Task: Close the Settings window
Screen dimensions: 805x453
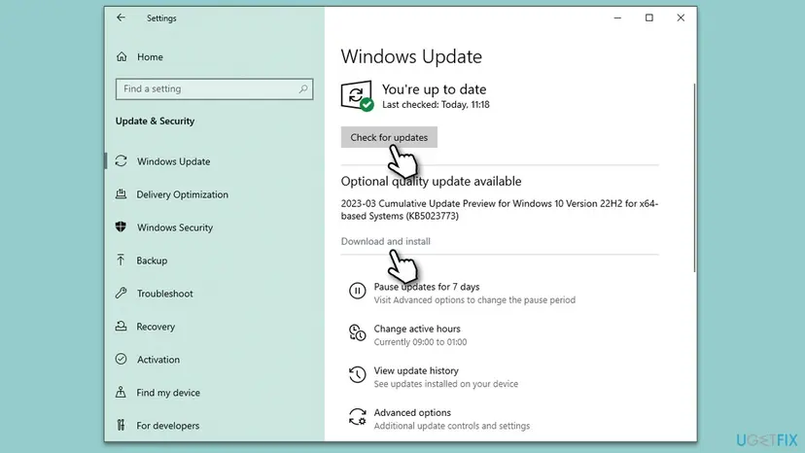Action: 681,17
